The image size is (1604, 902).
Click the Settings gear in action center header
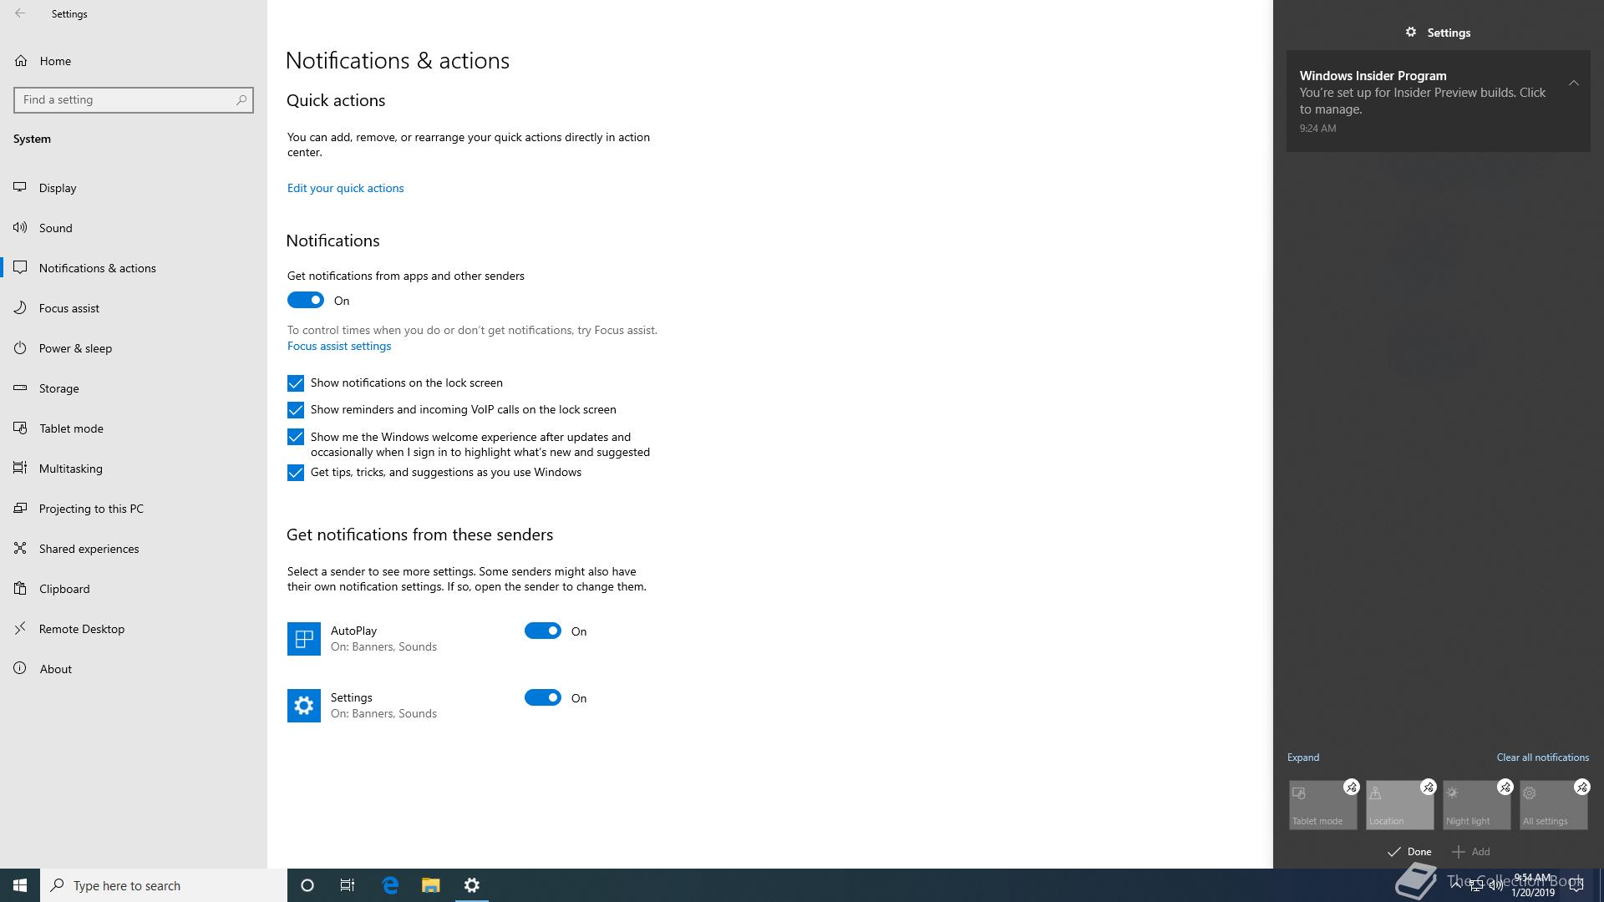1411,32
